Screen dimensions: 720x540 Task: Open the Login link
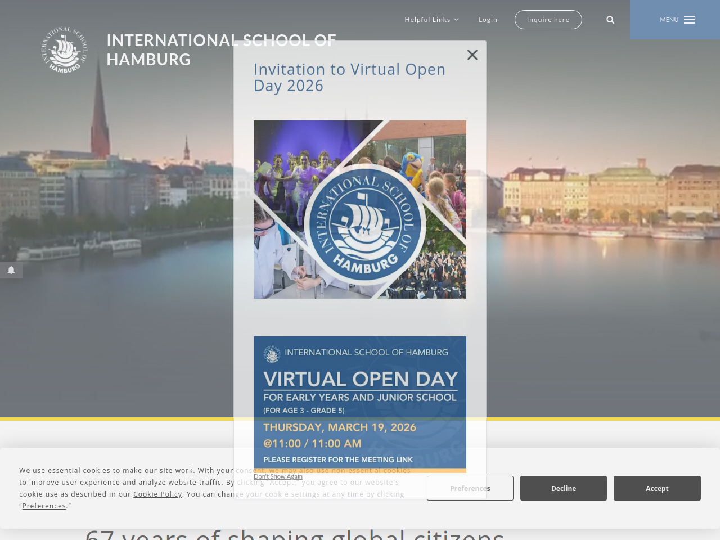pyautogui.click(x=488, y=20)
